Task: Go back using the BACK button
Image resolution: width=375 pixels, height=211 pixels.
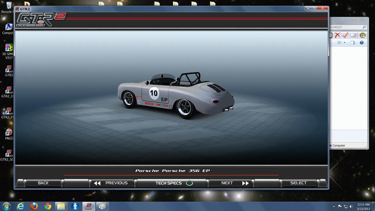Action: (43, 183)
